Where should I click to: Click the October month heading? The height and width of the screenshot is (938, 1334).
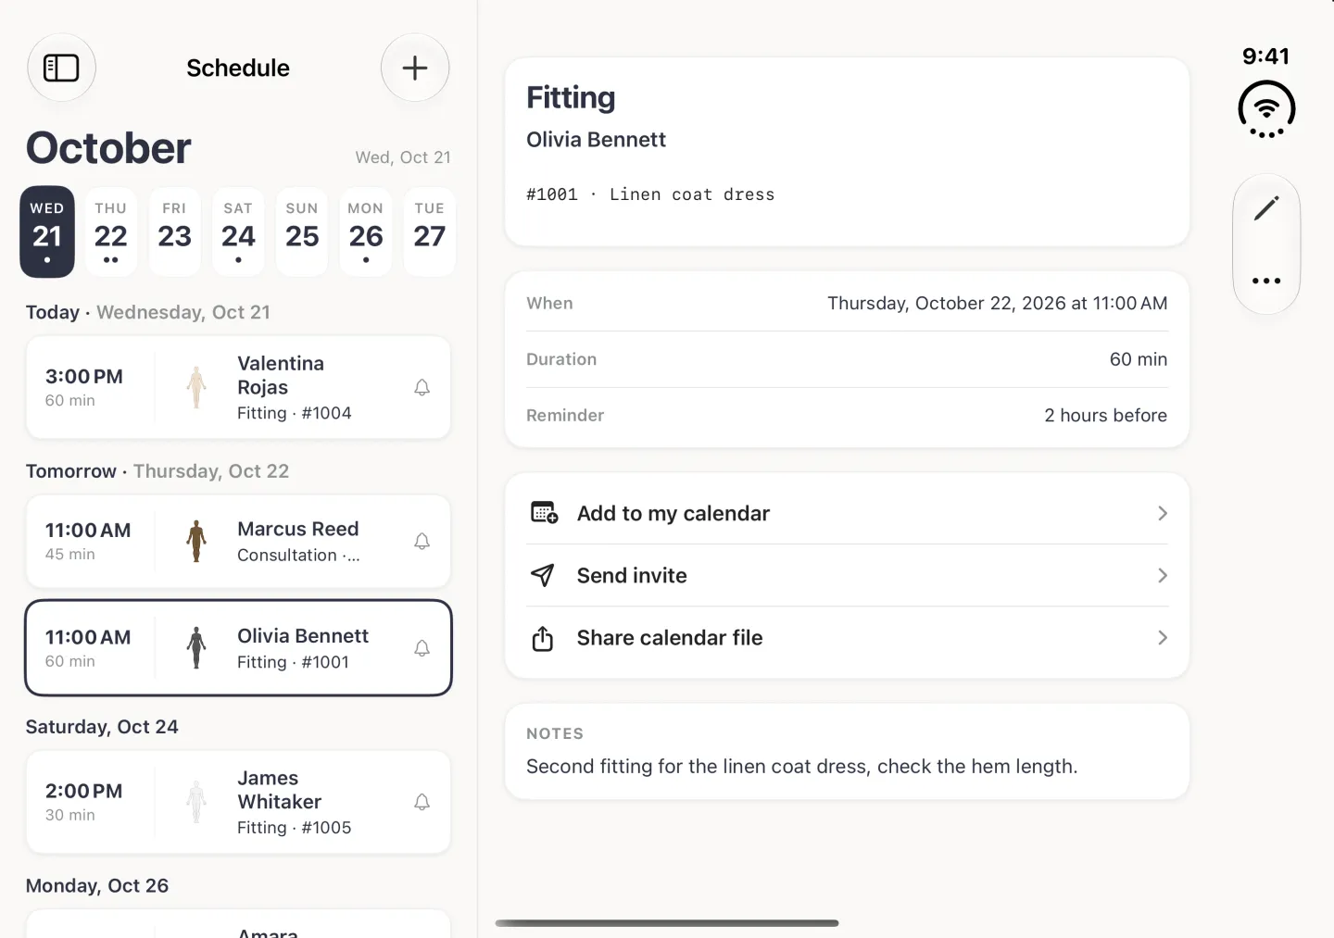click(109, 148)
